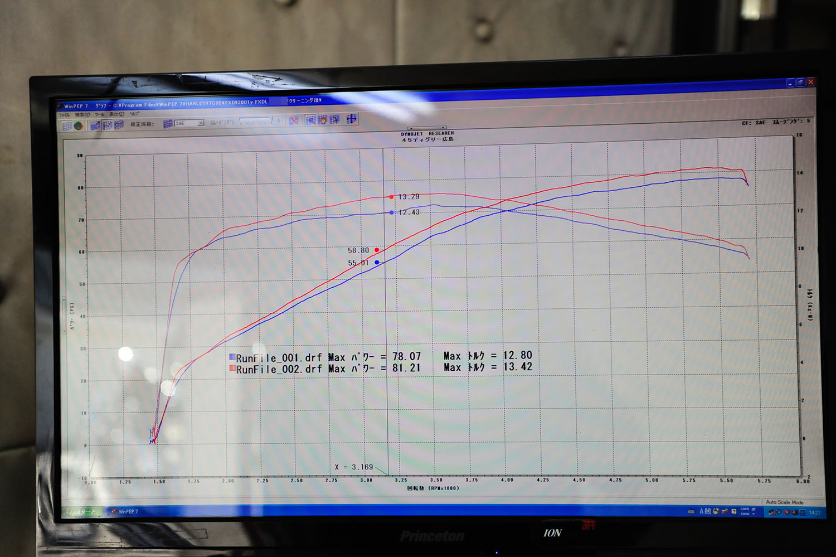The width and height of the screenshot is (836, 557).
Task: Expand the small dropdown above Dynojet Research title
Action: coord(427,128)
